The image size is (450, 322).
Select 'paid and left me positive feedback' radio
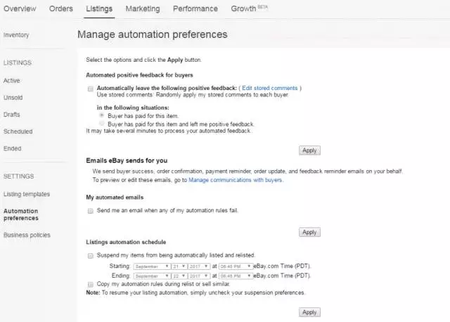click(x=101, y=124)
